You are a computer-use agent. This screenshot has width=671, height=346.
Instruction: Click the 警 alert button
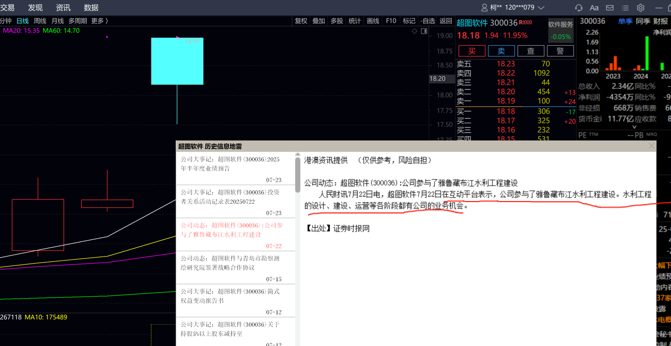tap(560, 51)
